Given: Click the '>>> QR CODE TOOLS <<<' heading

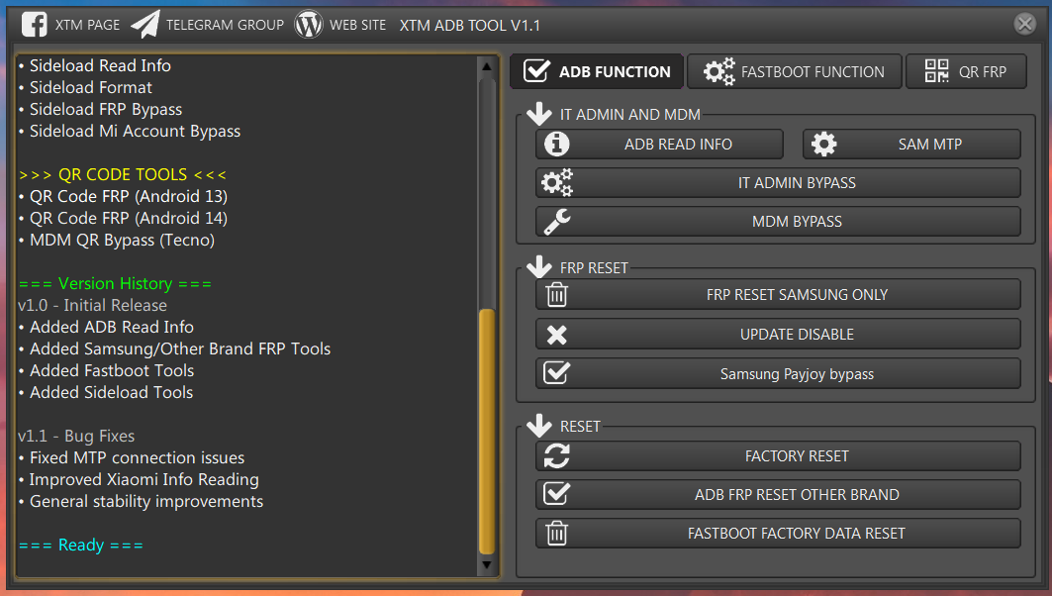Looking at the screenshot, I should click(x=123, y=174).
